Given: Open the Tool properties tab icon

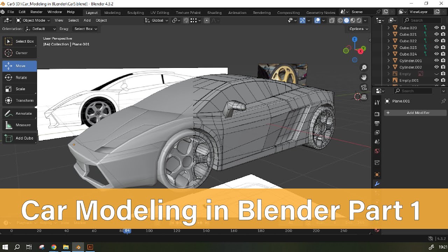Looking at the screenshot, I should (377, 102).
